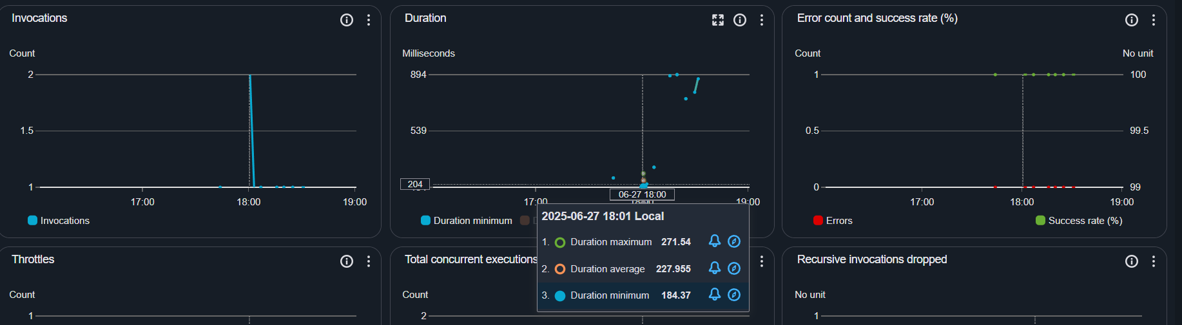Image resolution: width=1182 pixels, height=325 pixels.
Task: Click 99.5 right-axis value in Error chart
Action: point(1139,131)
